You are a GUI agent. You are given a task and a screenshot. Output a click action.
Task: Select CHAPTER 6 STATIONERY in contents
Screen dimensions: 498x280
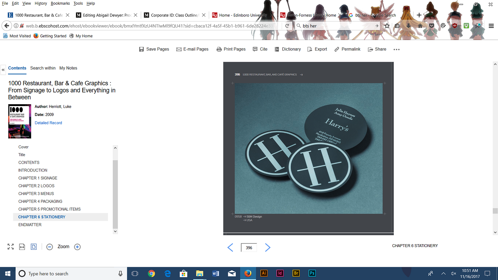click(x=42, y=217)
